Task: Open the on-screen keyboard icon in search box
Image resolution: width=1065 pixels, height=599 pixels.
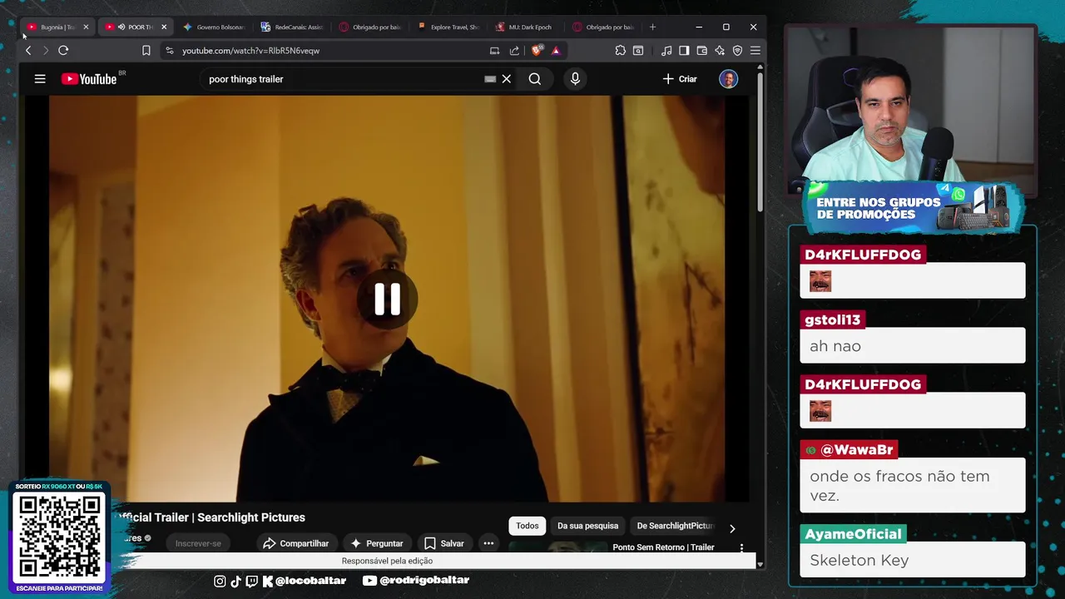Action: pos(490,79)
